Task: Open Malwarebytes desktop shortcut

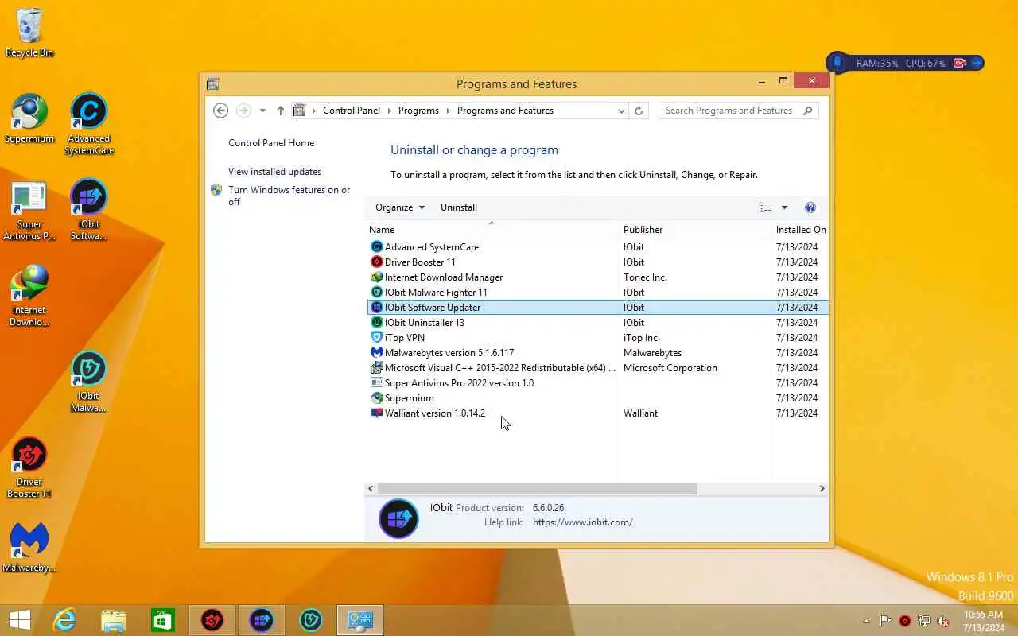Action: tap(29, 549)
